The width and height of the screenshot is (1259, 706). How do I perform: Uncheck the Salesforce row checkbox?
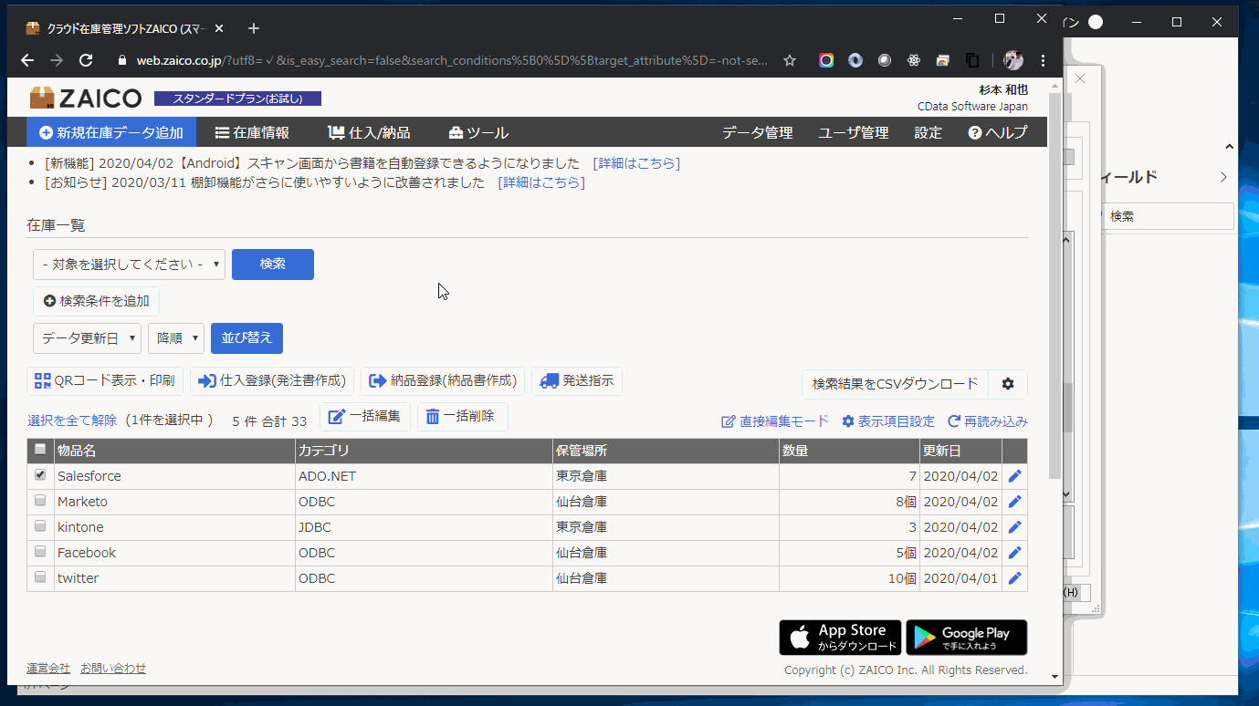point(40,475)
